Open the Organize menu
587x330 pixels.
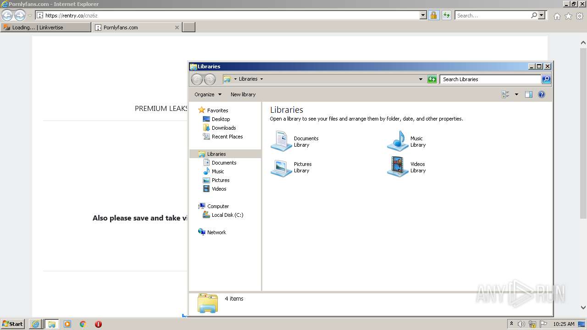pos(208,94)
